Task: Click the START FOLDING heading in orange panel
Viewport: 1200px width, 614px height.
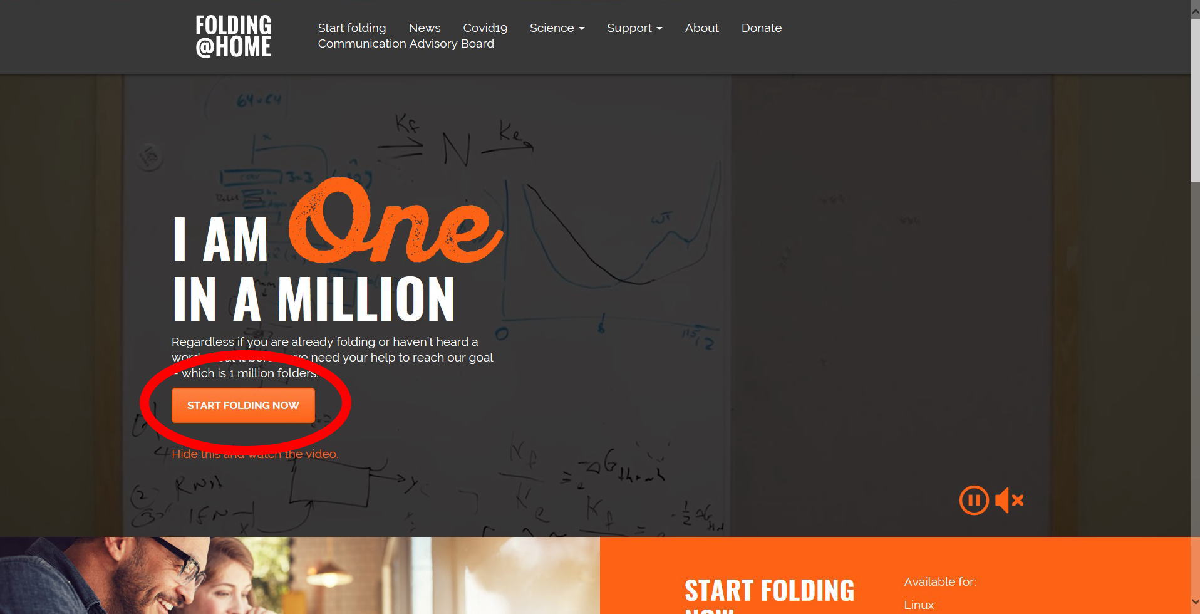Action: 769,591
